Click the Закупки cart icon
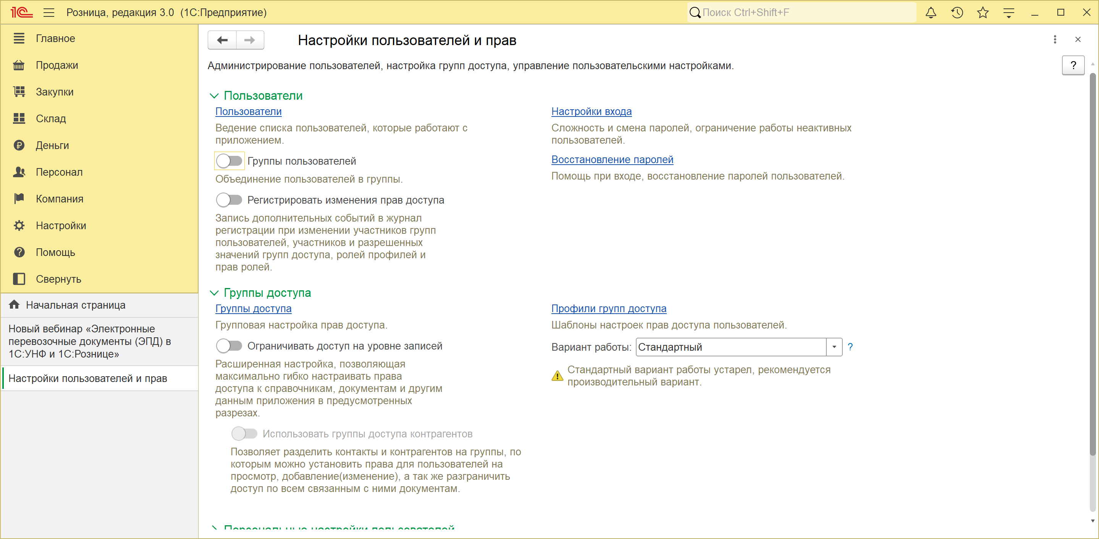 tap(19, 92)
